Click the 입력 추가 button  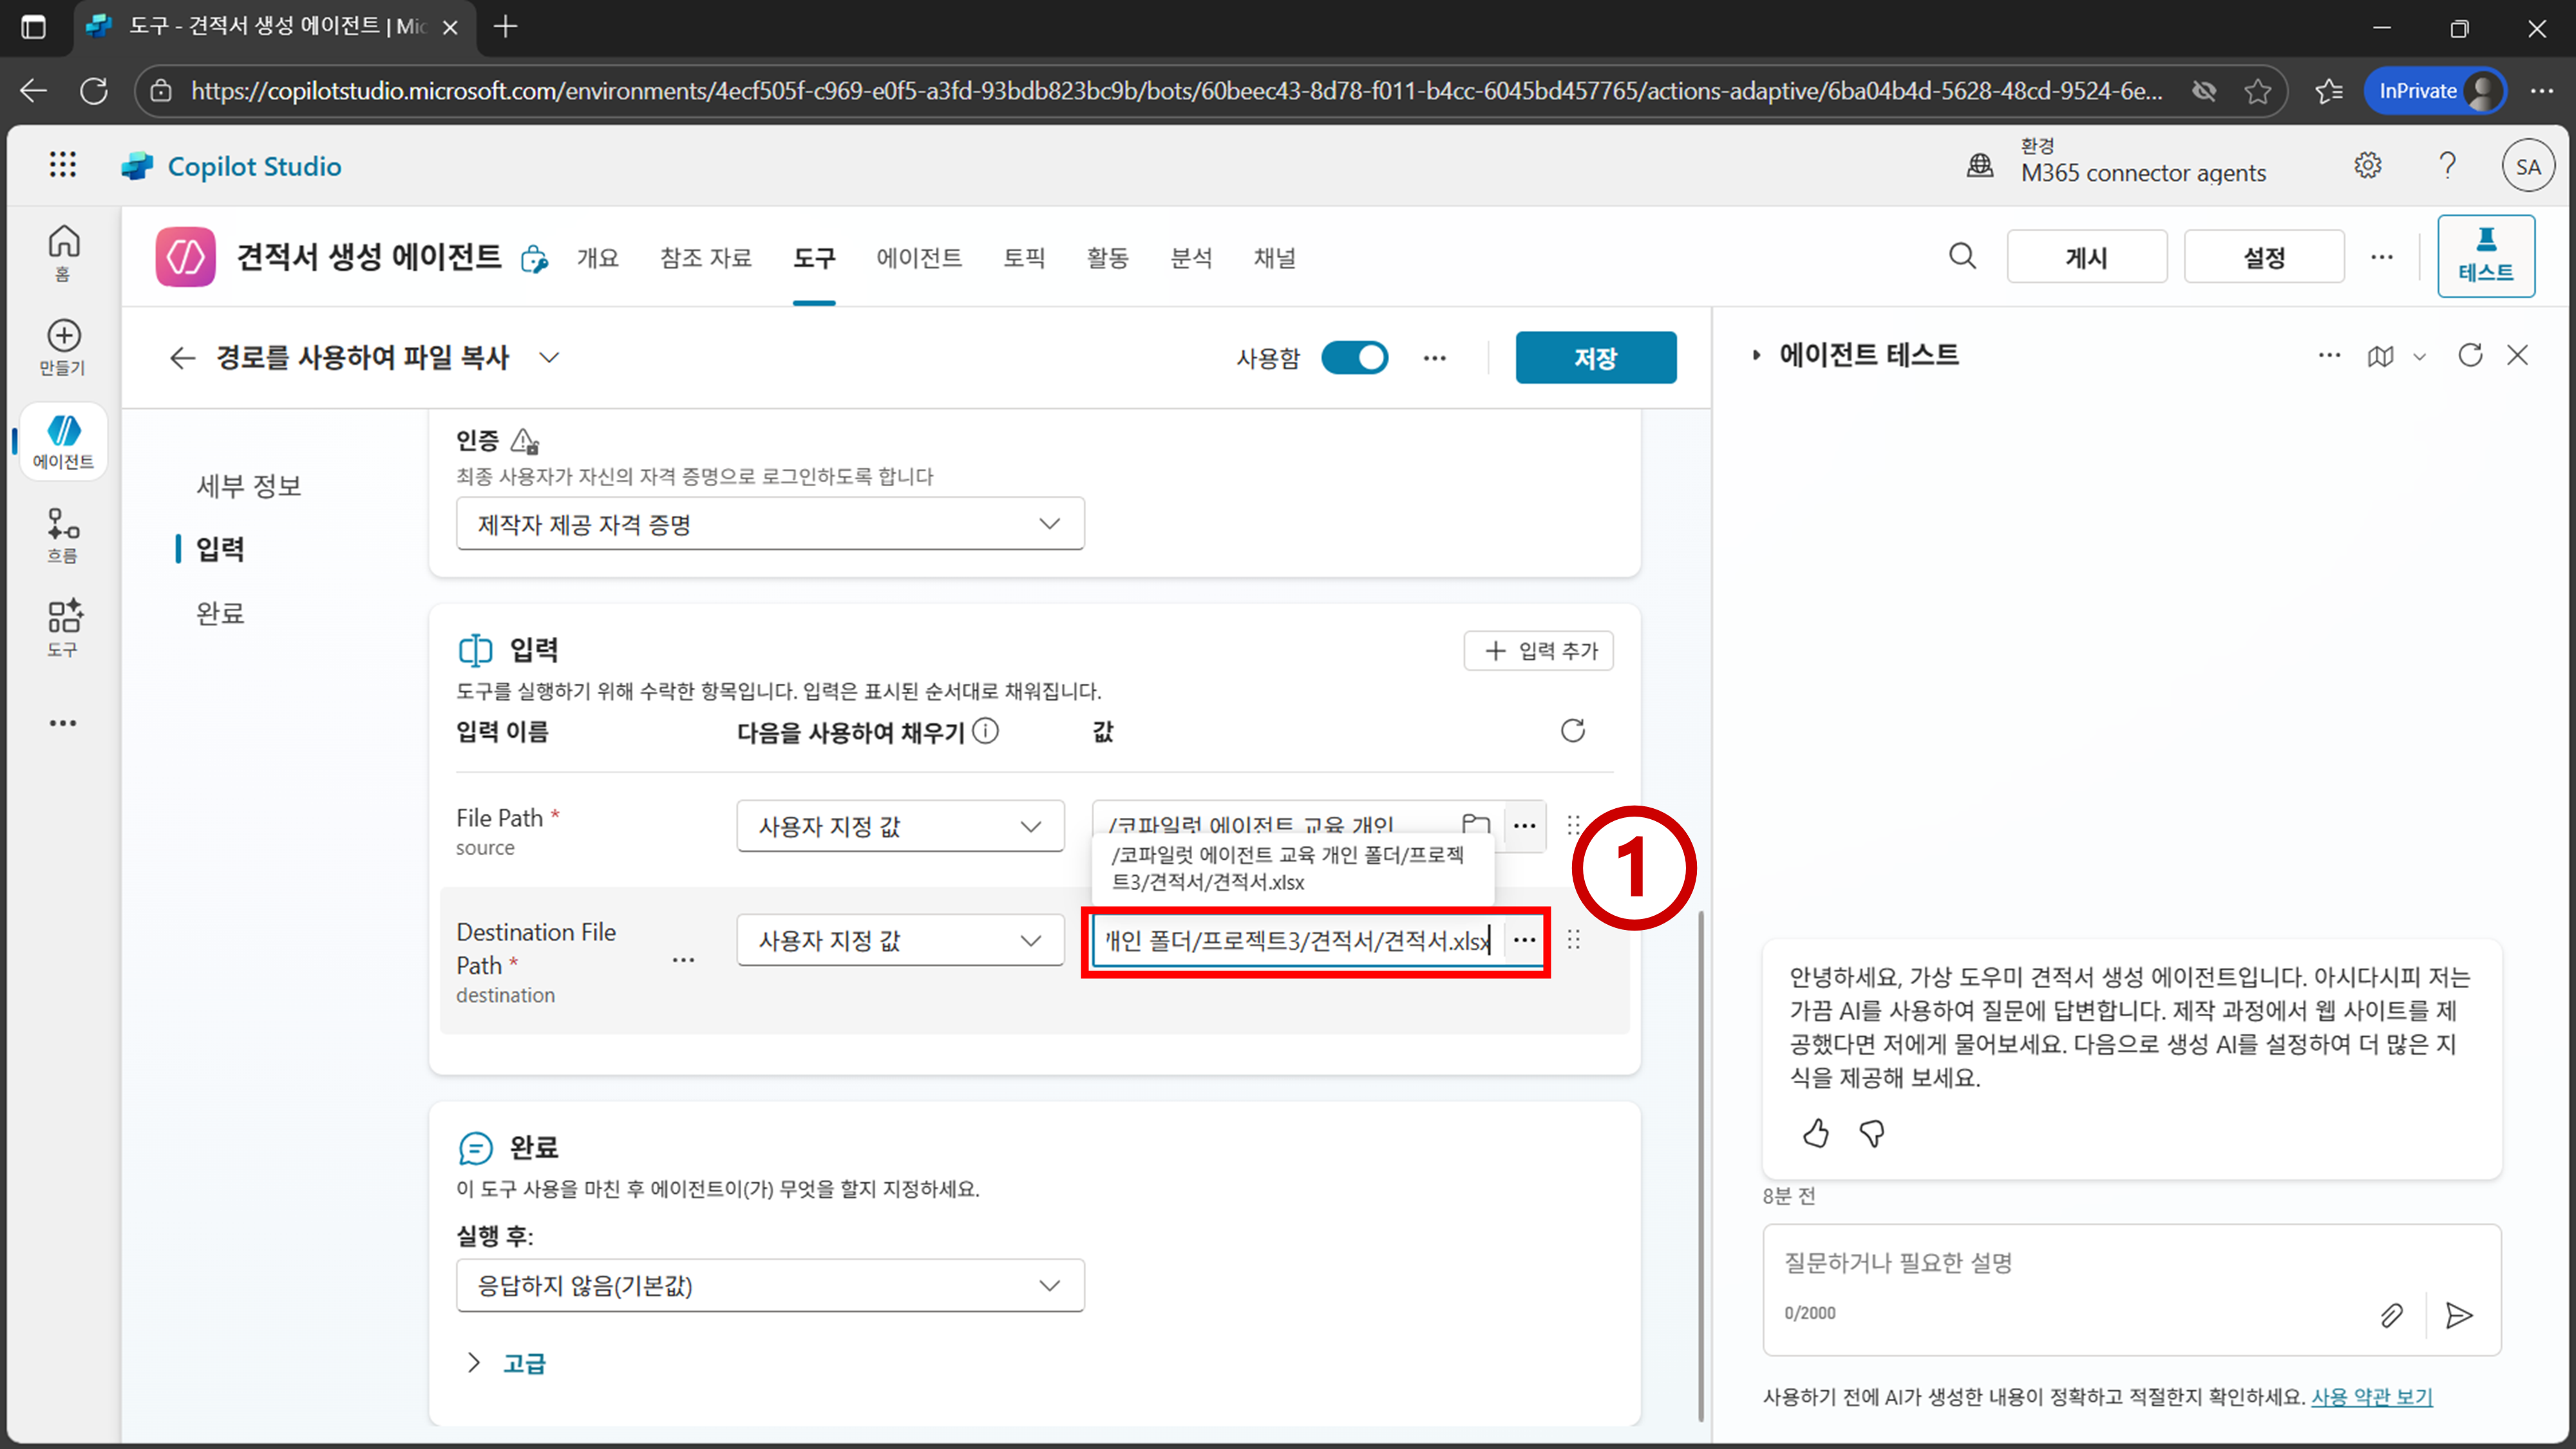coord(1538,651)
